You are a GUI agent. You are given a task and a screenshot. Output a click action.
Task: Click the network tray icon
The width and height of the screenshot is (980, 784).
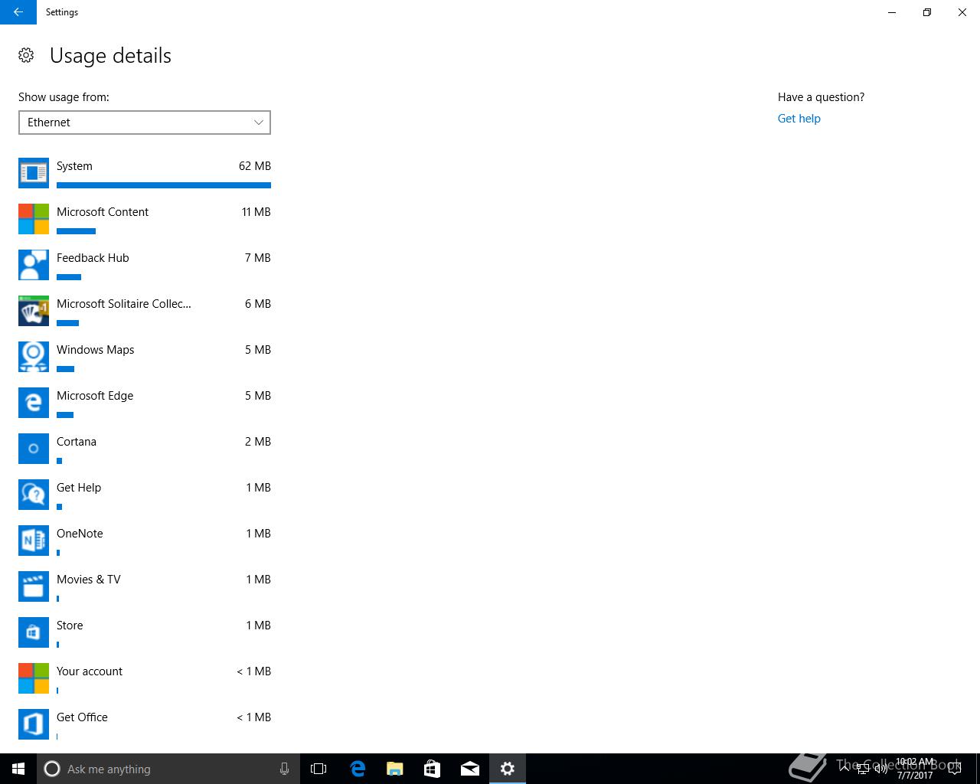click(x=862, y=769)
